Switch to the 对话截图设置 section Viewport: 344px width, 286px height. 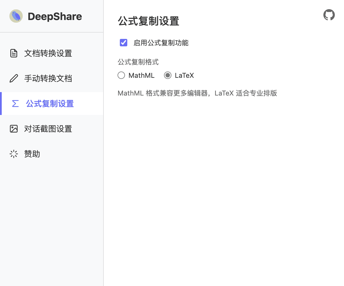pyautogui.click(x=48, y=129)
